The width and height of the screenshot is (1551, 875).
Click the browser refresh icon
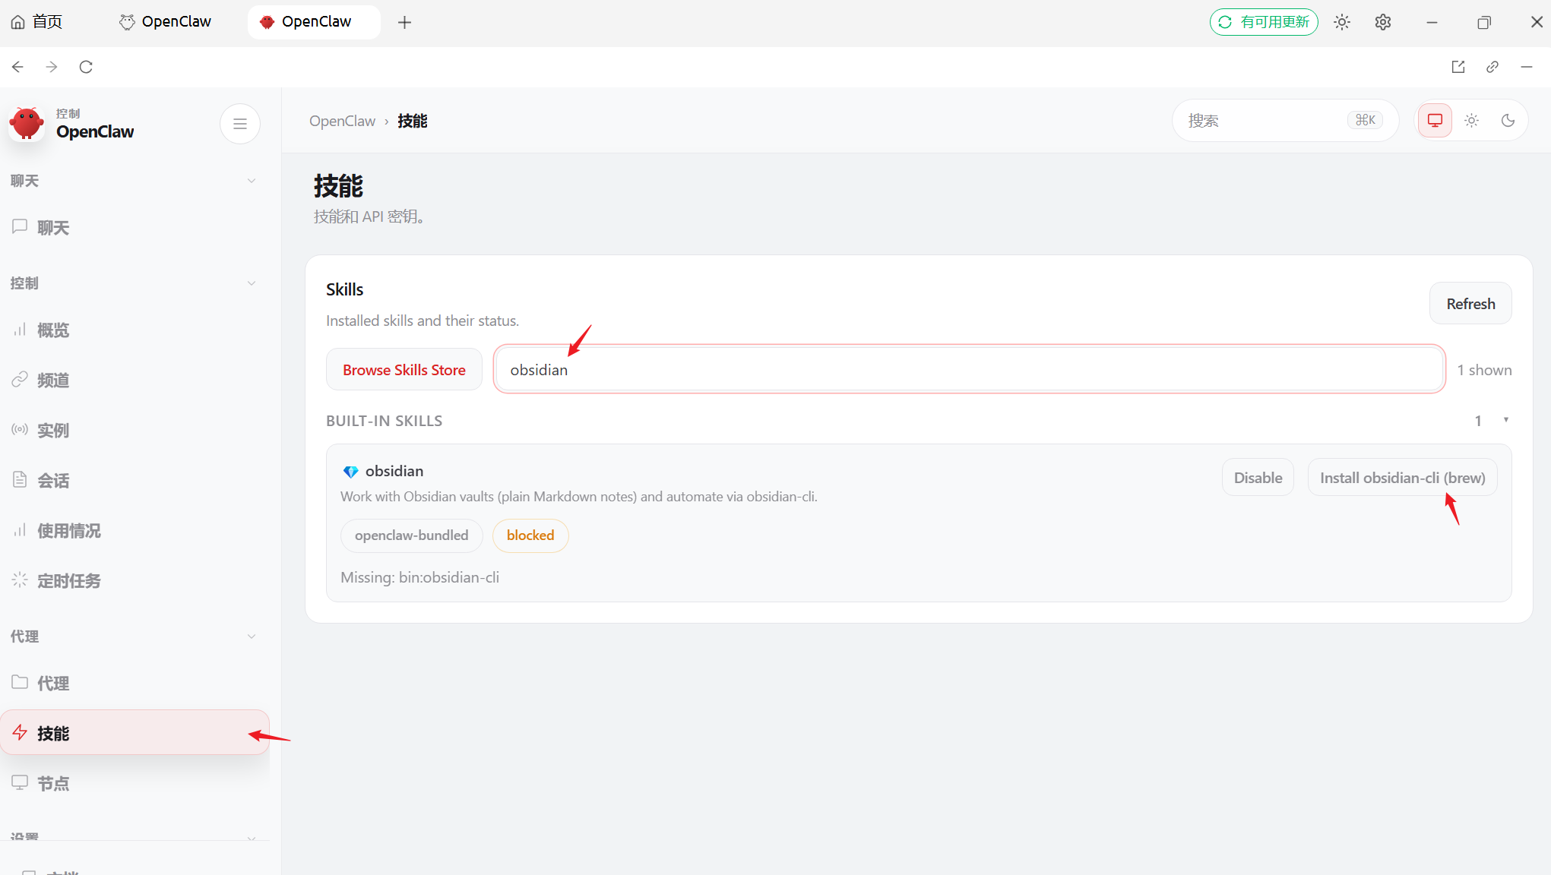(x=86, y=67)
